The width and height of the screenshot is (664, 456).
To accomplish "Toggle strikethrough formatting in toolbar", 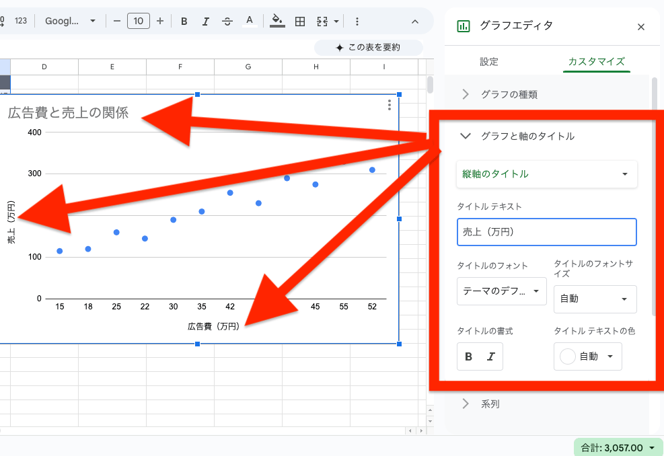I will pos(227,21).
